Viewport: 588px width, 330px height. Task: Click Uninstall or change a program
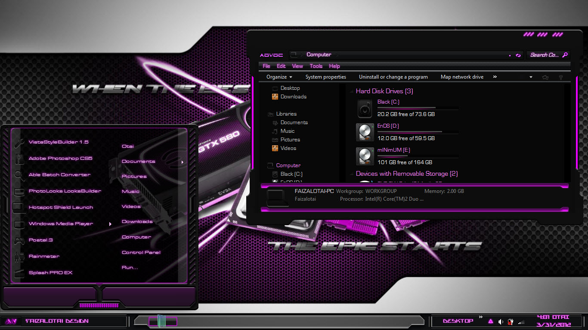pos(393,77)
